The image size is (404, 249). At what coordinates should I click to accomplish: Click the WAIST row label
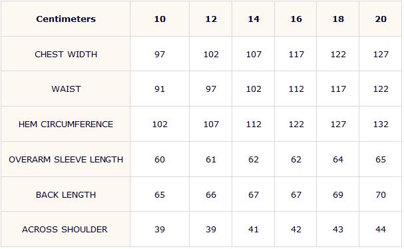pos(66,89)
